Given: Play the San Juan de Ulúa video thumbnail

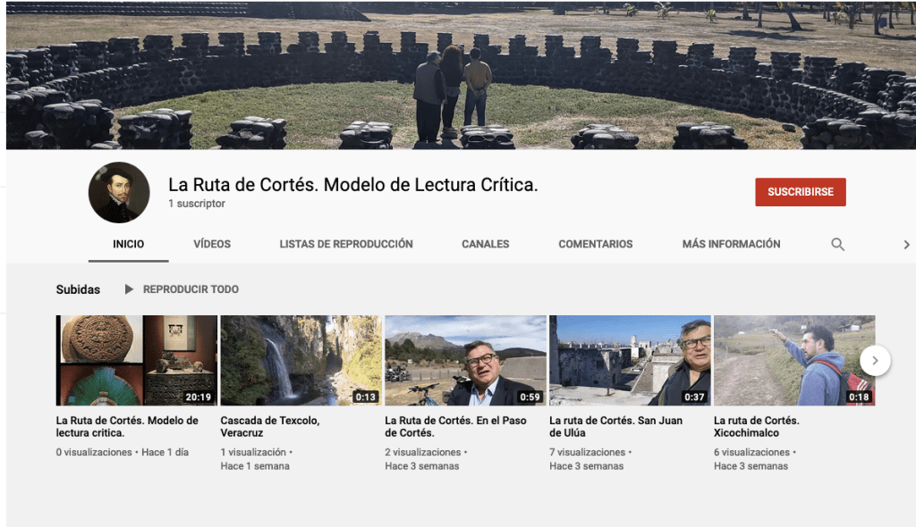Looking at the screenshot, I should 630,360.
